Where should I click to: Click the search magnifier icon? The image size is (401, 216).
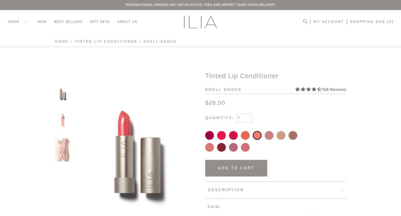click(x=305, y=22)
